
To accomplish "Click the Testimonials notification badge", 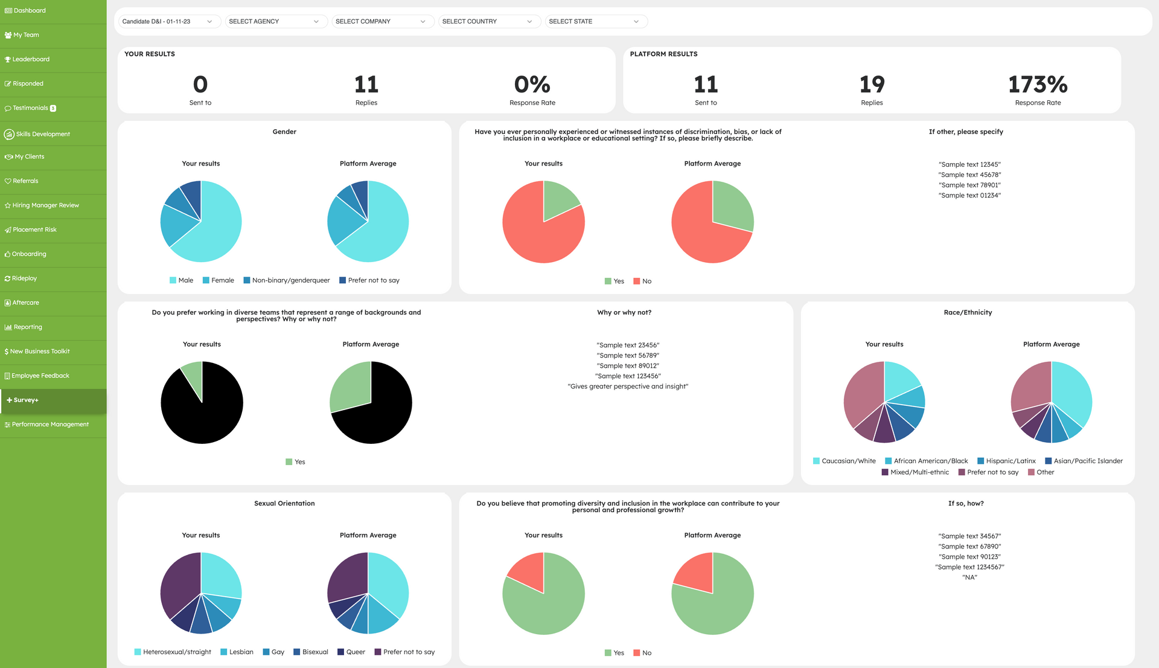I will [x=53, y=109].
